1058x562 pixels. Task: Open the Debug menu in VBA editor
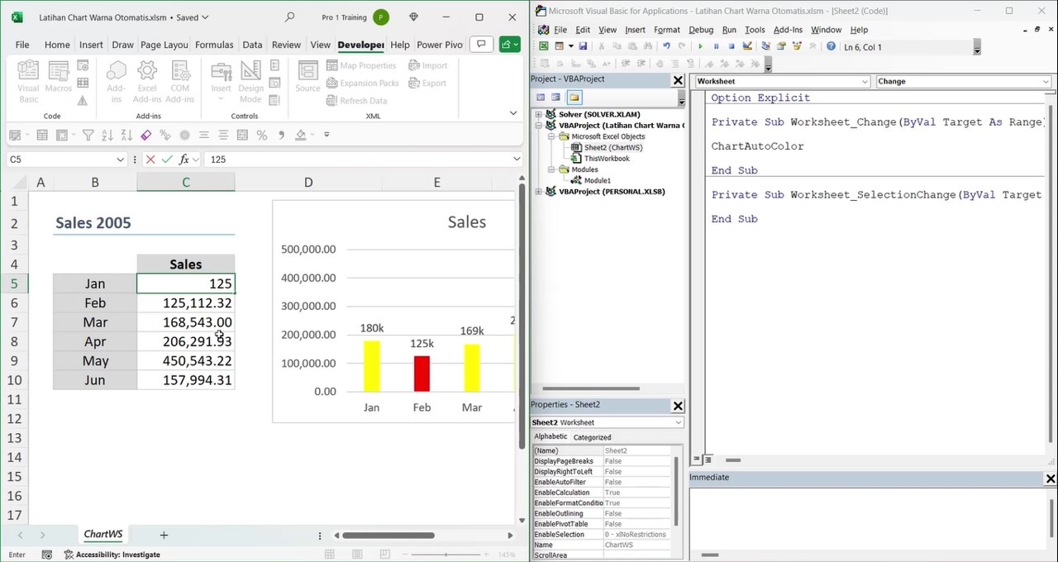click(x=700, y=30)
